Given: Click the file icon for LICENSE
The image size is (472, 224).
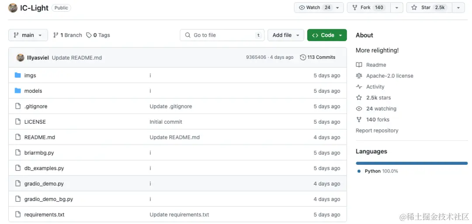Looking at the screenshot, I should [x=18, y=122].
